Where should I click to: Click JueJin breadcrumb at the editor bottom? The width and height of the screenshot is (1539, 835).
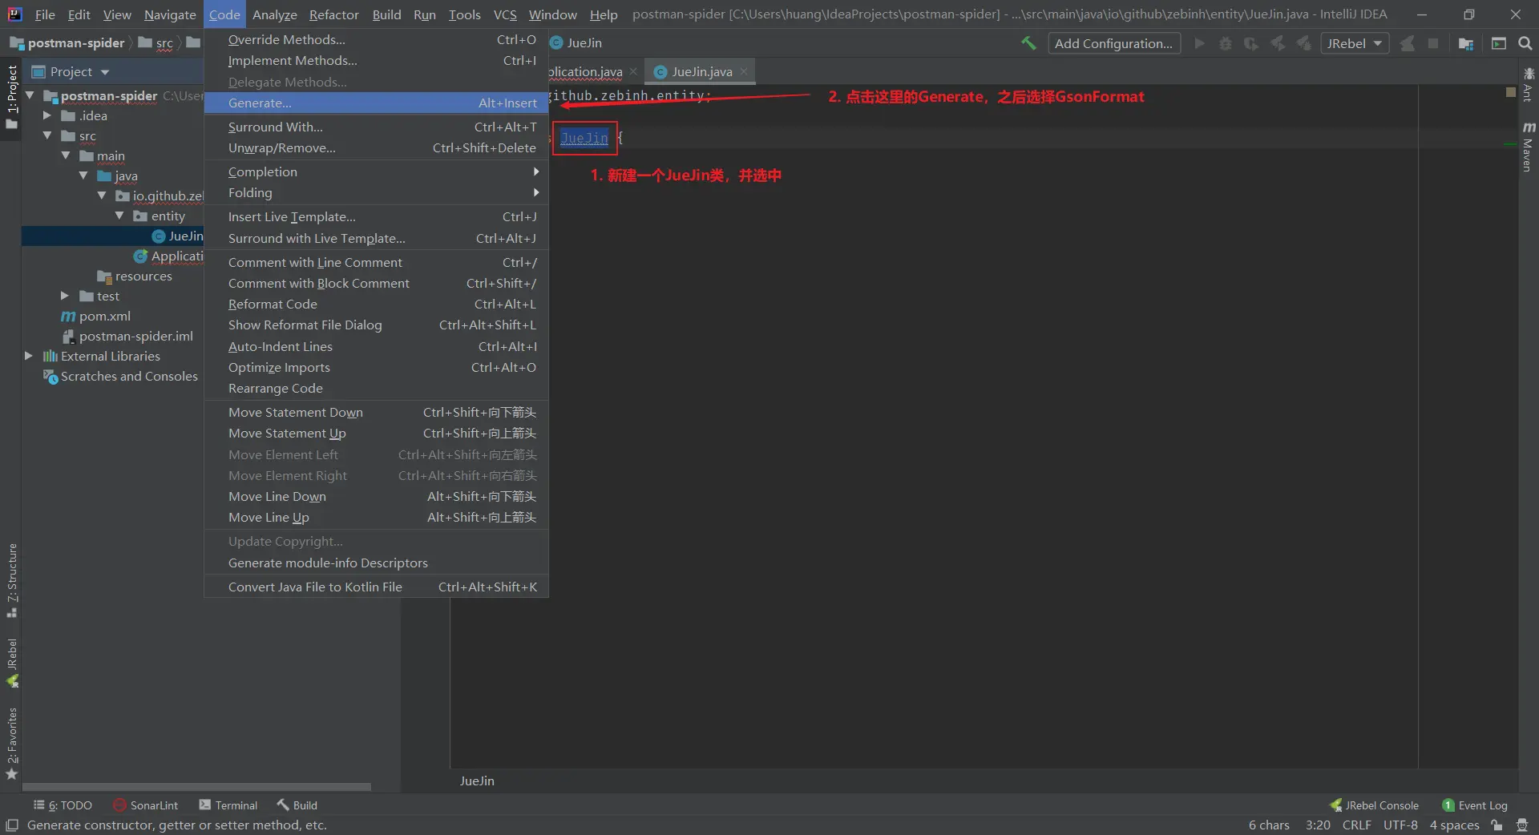click(477, 781)
